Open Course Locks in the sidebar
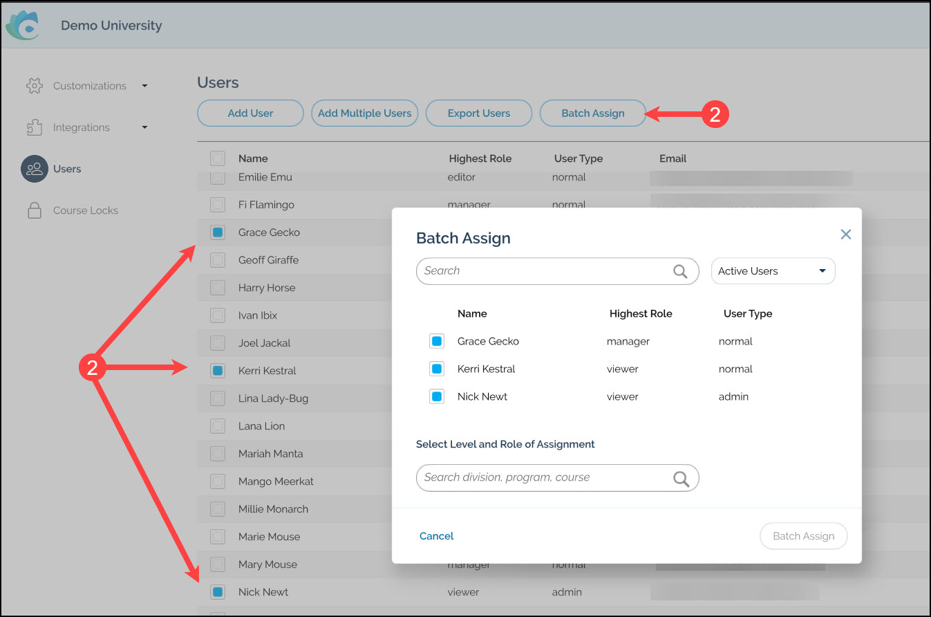The image size is (931, 617). tap(85, 210)
